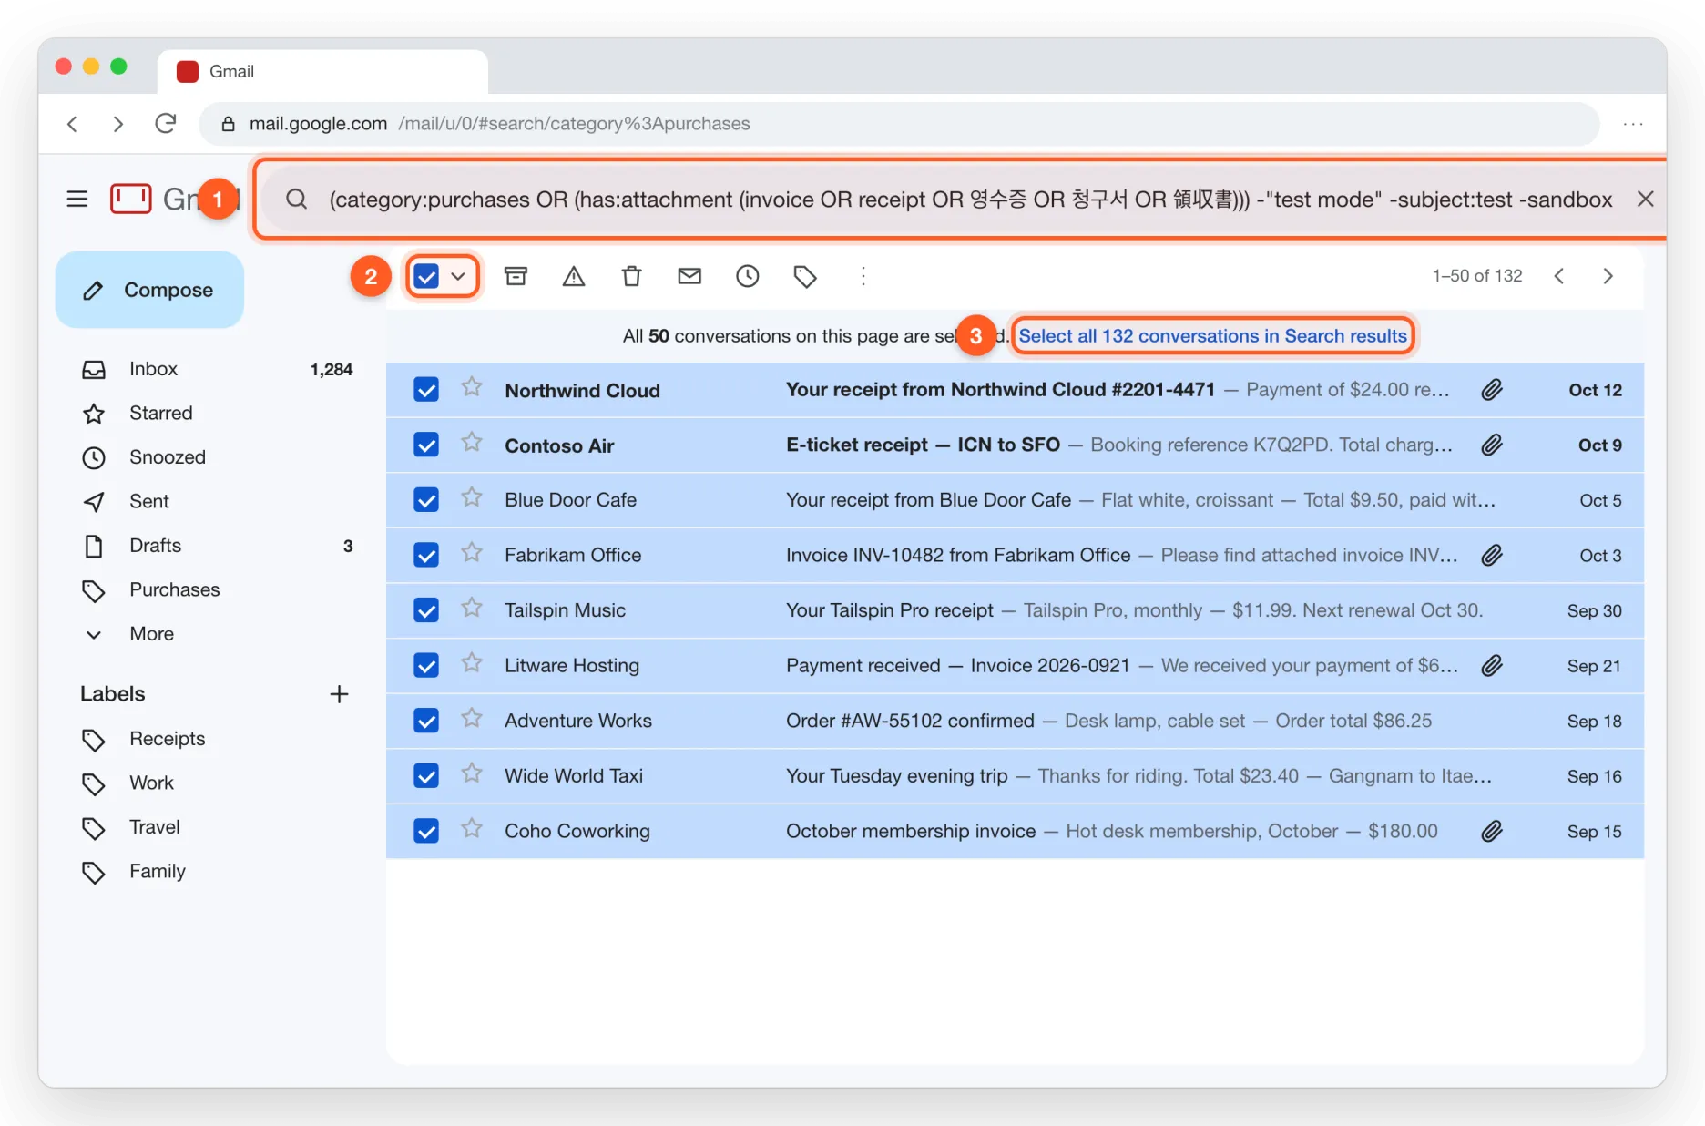
Task: Open the select dropdown arrow beside the master checkbox
Action: 458,276
